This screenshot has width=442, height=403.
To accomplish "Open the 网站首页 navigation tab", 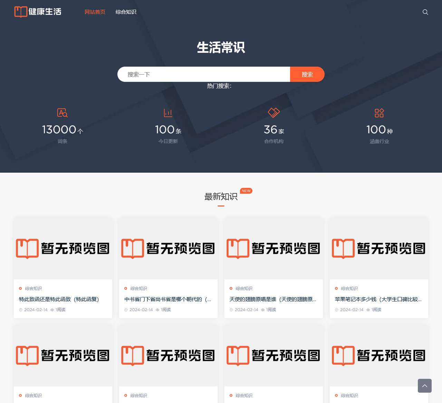I will pyautogui.click(x=95, y=12).
